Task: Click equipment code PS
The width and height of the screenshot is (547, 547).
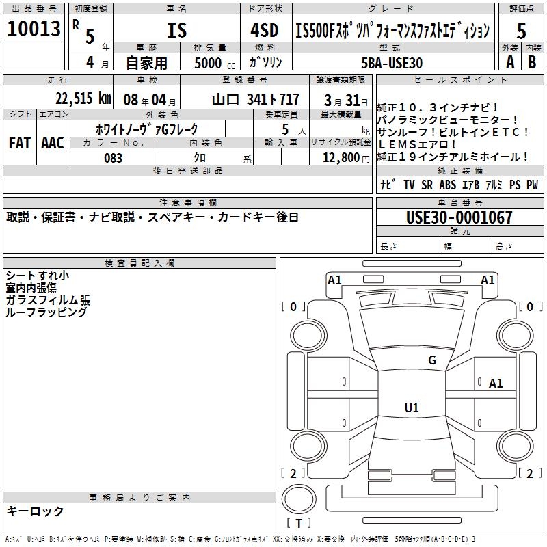Action: pos(515,185)
